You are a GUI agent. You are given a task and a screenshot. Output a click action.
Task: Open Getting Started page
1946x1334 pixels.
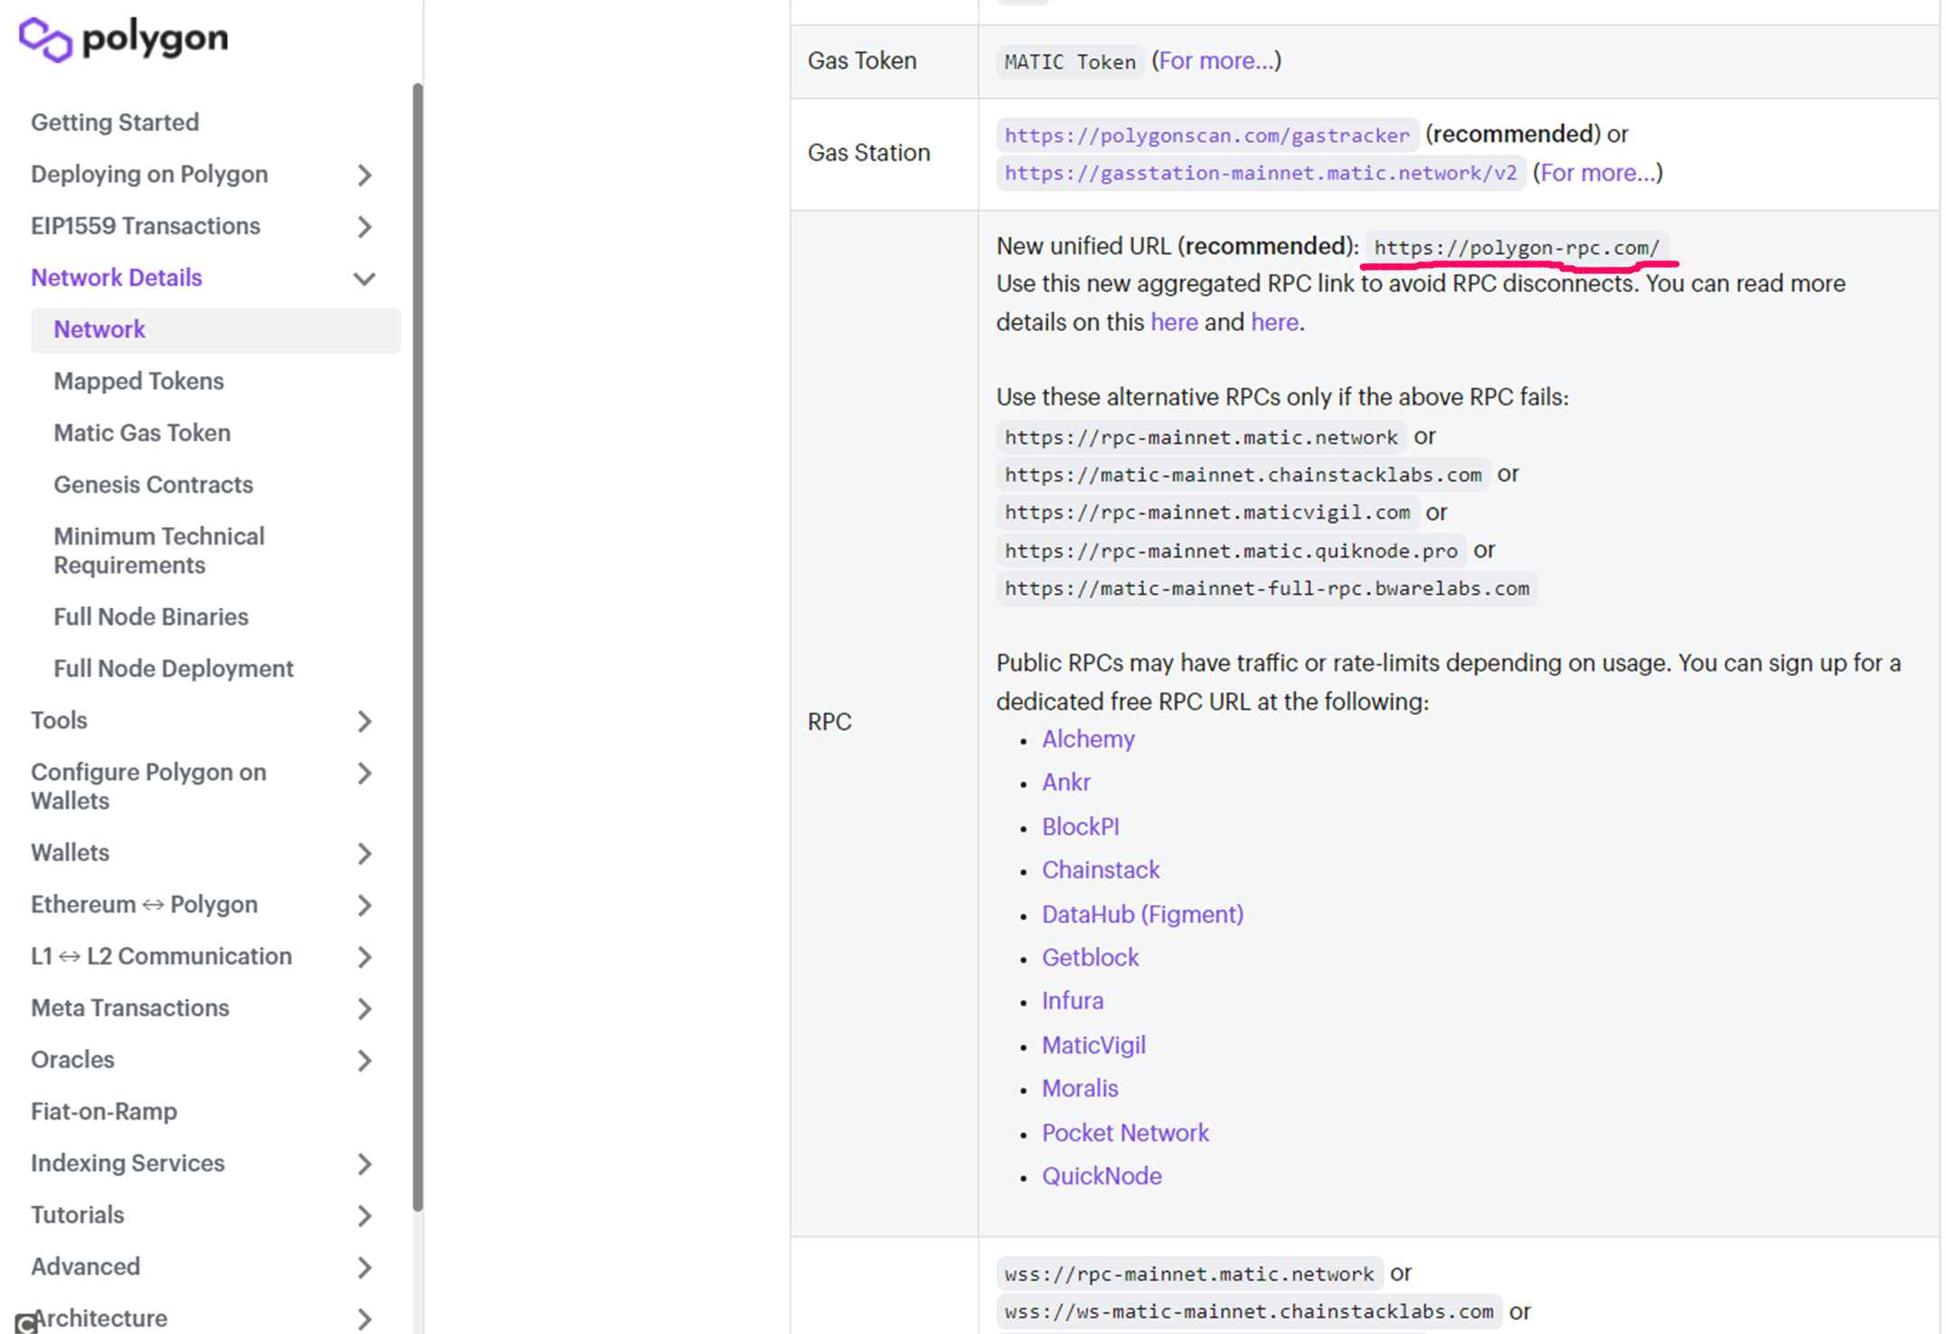[115, 122]
